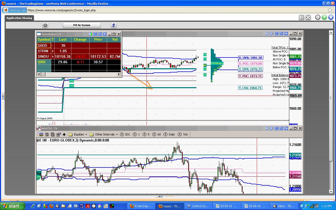Click the Y. LVA: 1068.75 label
The image size is (336, 210).
pyautogui.click(x=250, y=88)
